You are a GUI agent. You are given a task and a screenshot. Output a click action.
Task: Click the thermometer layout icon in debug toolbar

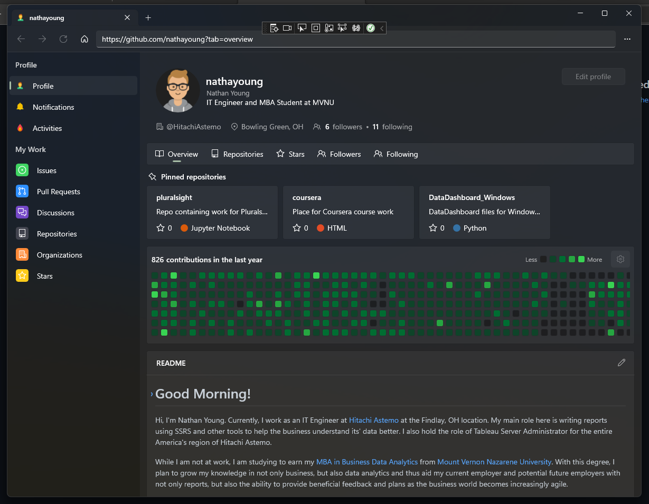329,28
